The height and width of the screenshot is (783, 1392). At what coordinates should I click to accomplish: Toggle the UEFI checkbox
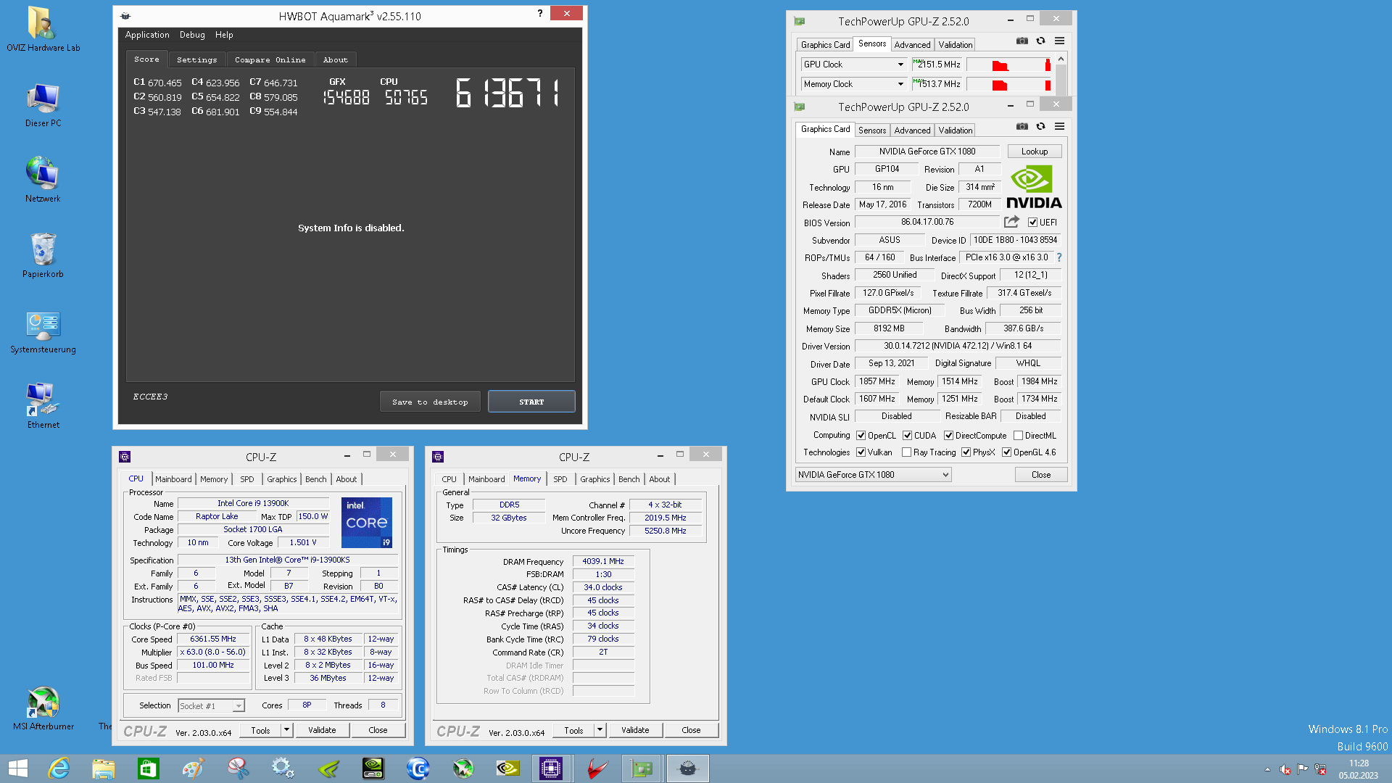click(1032, 223)
